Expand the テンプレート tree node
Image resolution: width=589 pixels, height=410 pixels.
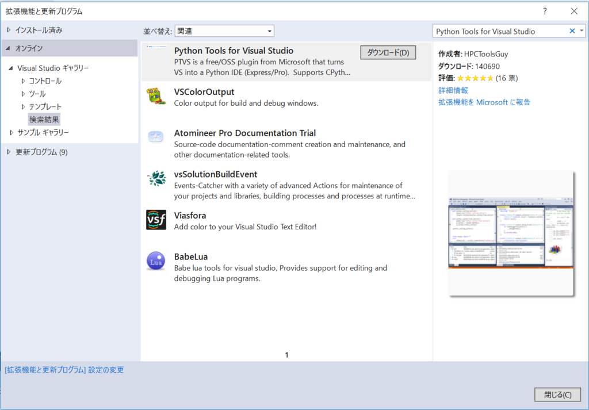pos(23,106)
